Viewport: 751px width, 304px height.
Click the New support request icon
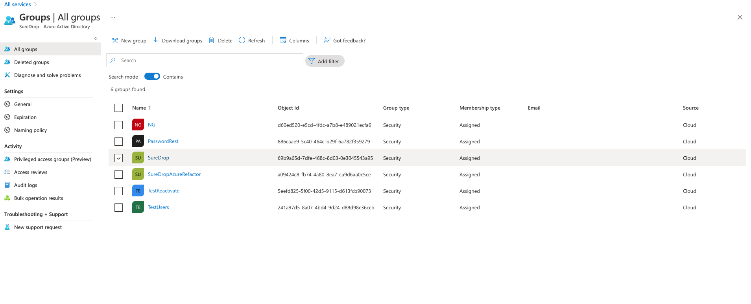pos(7,227)
